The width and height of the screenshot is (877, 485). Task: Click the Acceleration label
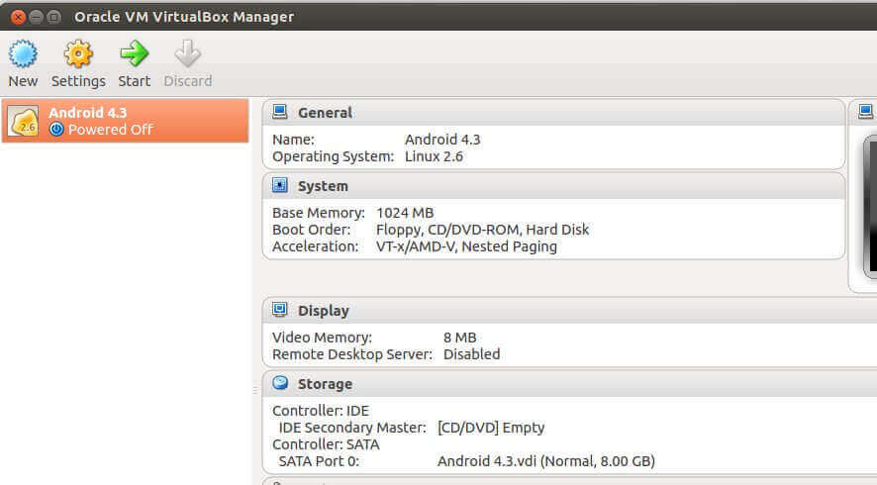coord(315,246)
